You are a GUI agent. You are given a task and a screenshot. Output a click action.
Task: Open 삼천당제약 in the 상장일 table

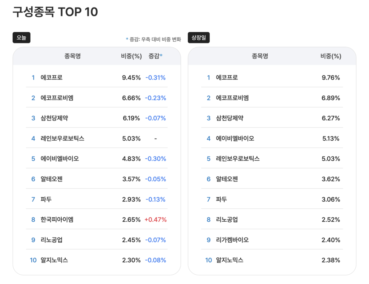tap(230, 118)
